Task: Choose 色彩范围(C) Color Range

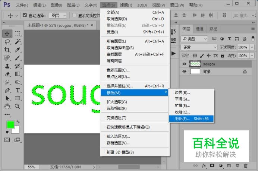Action: click(x=135, y=70)
